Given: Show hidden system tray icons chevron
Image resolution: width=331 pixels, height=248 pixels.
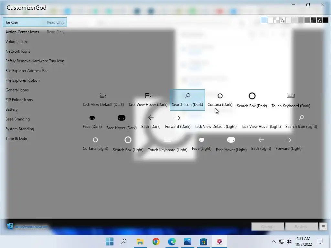Looking at the screenshot, I should pyautogui.click(x=273, y=242).
